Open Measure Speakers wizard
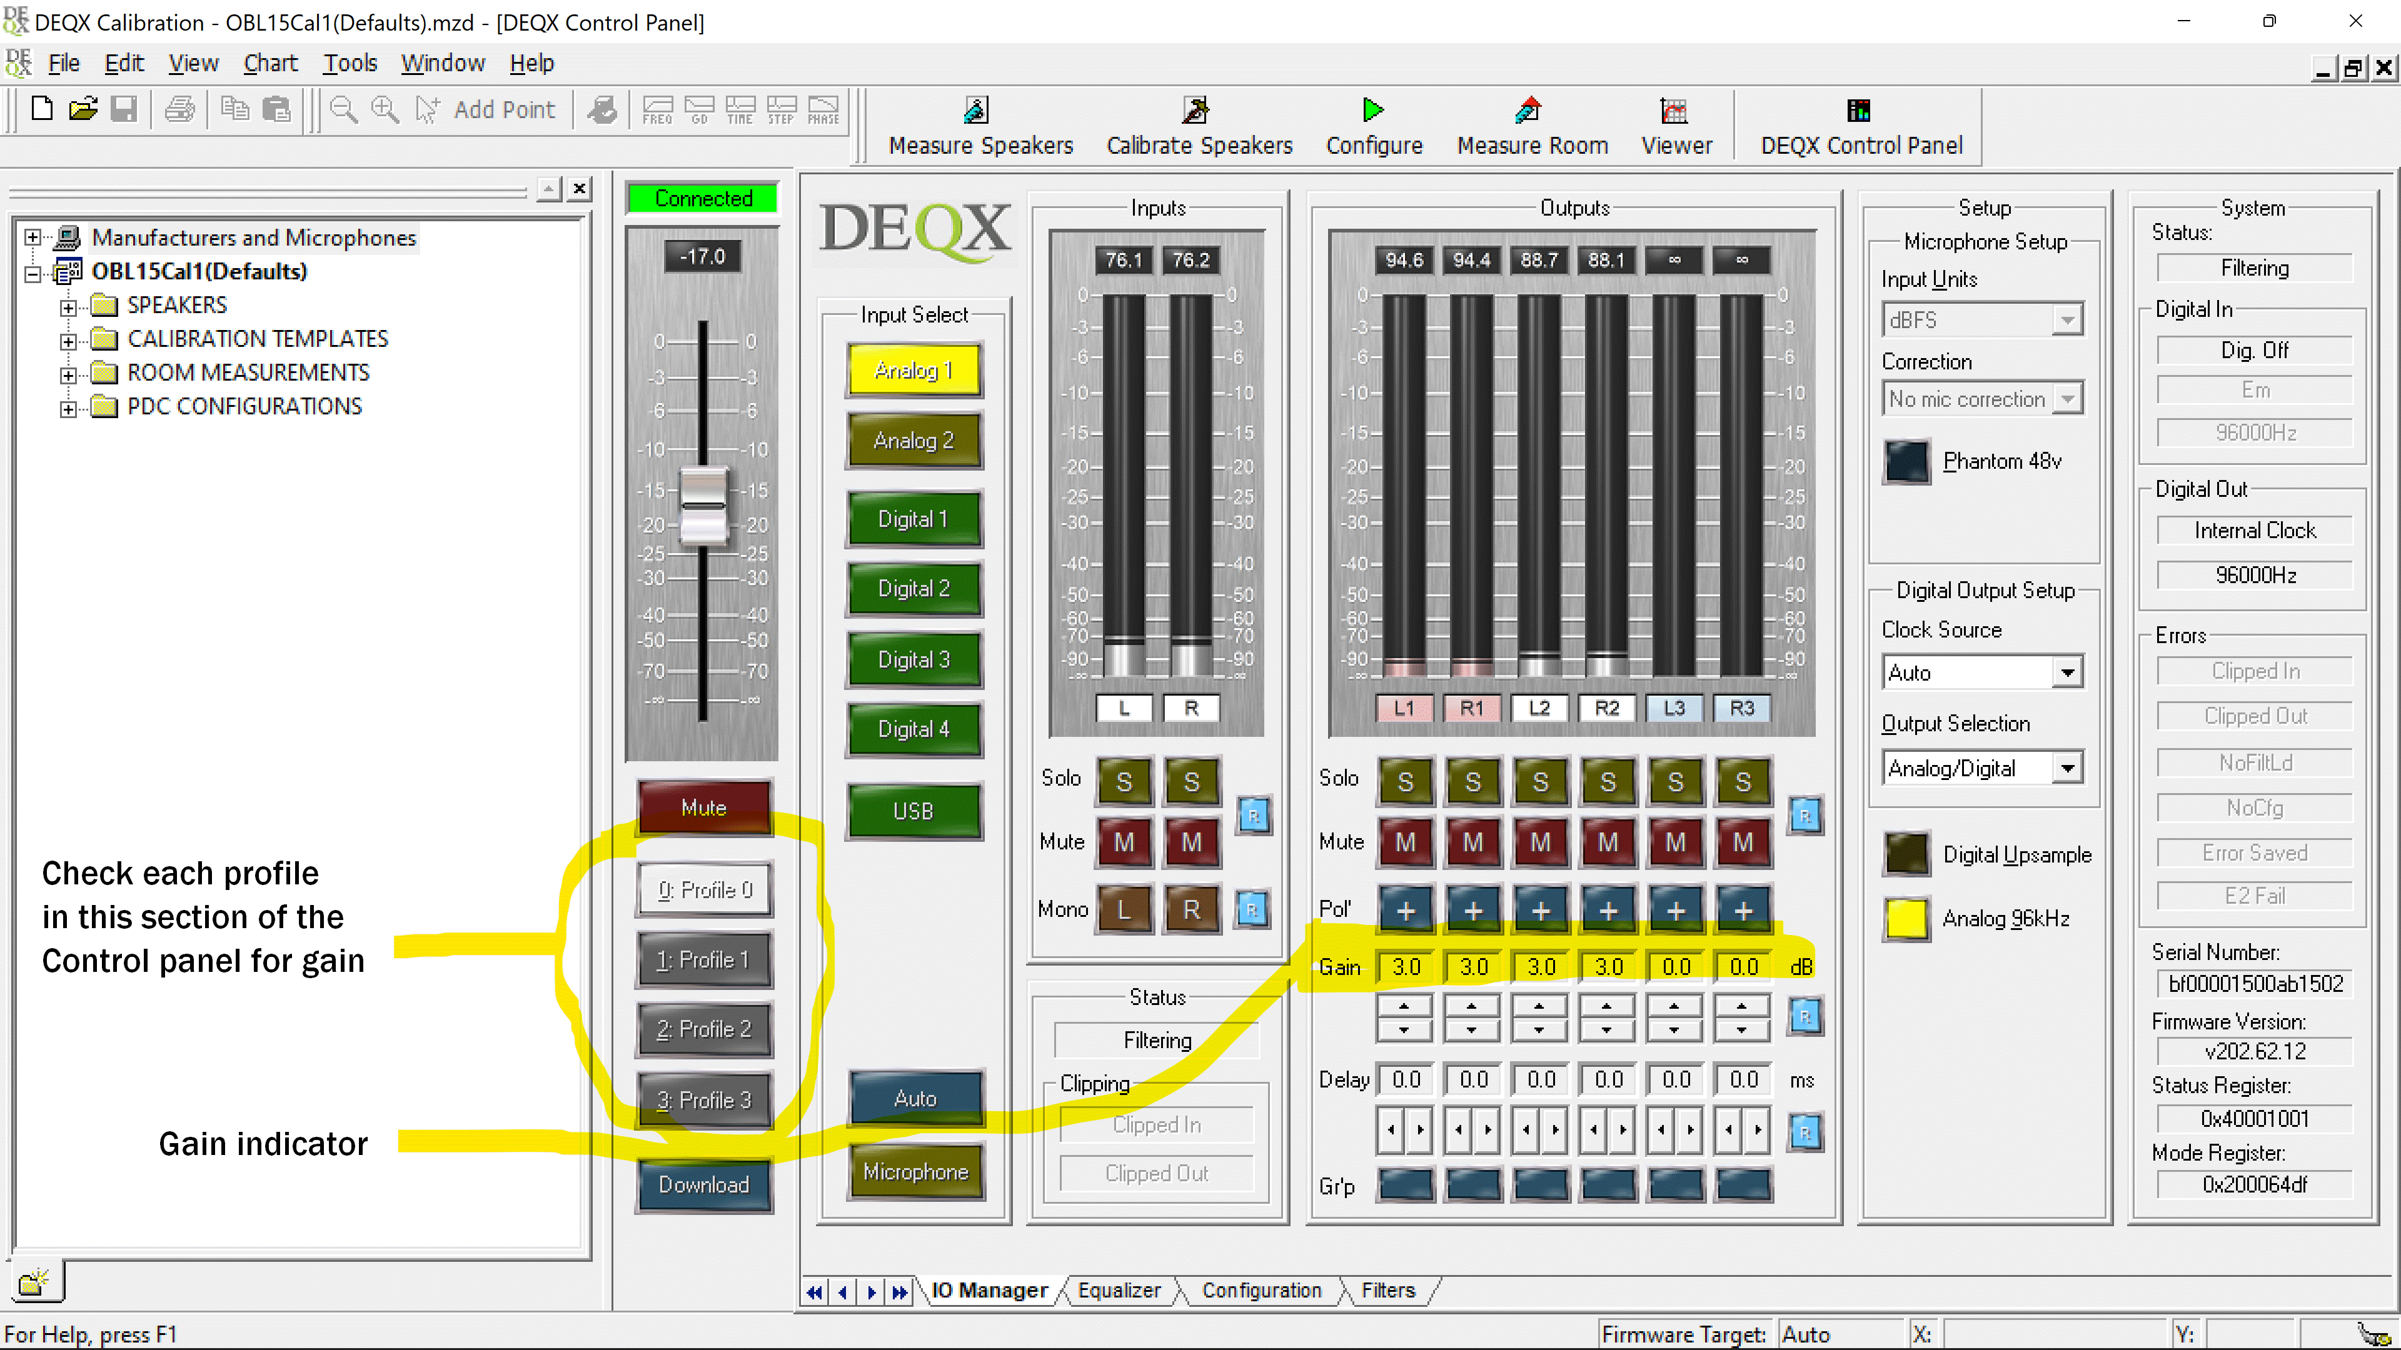 tap(980, 126)
